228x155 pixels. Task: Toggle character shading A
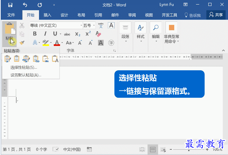pyautogui.click(x=101, y=43)
